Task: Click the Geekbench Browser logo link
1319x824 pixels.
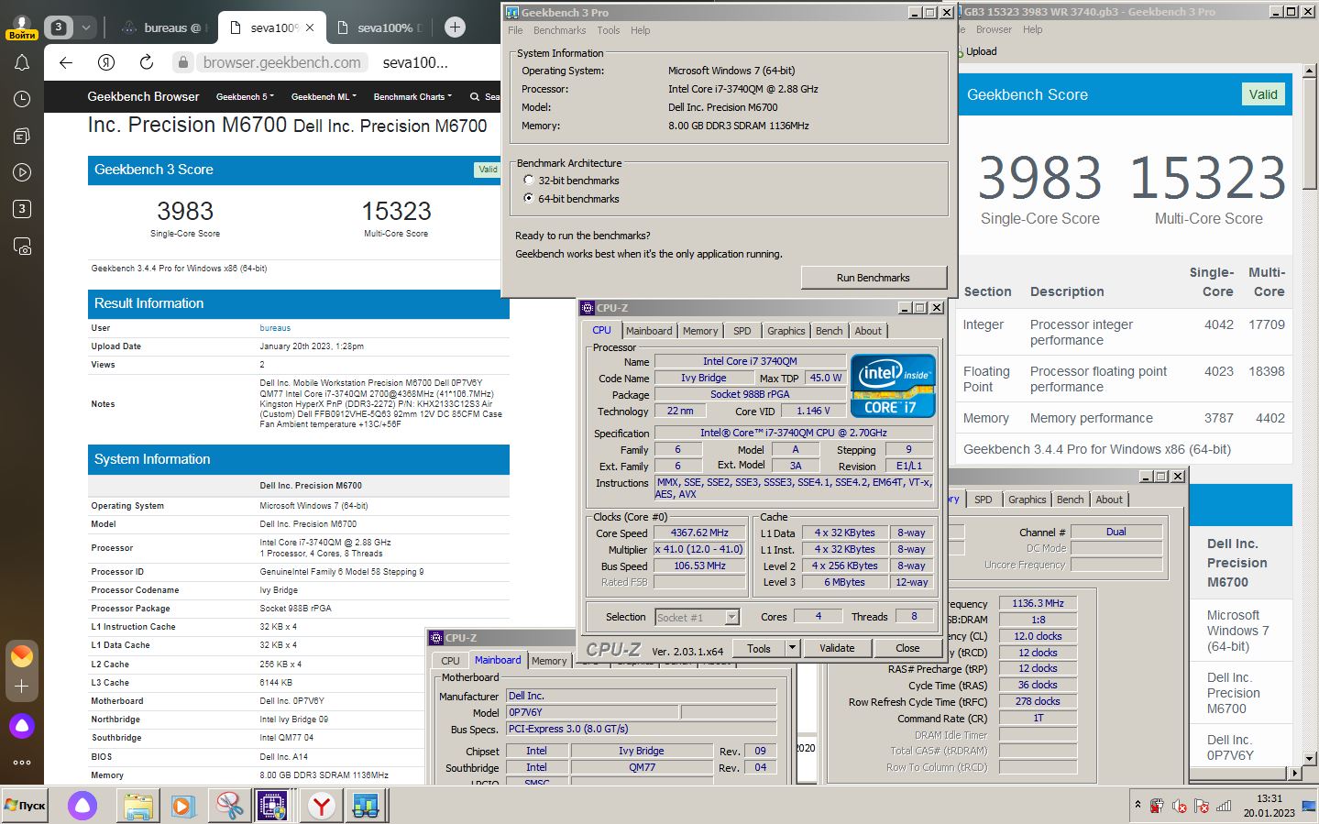Action: tap(143, 96)
